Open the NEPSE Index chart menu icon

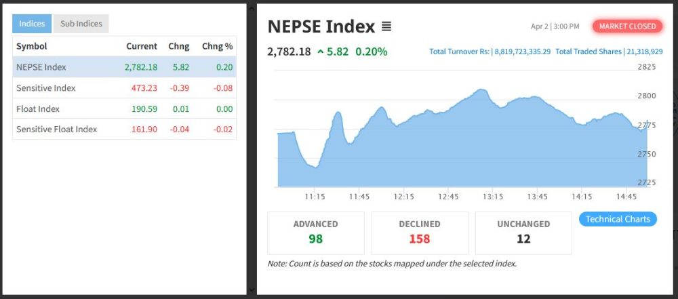tap(386, 27)
